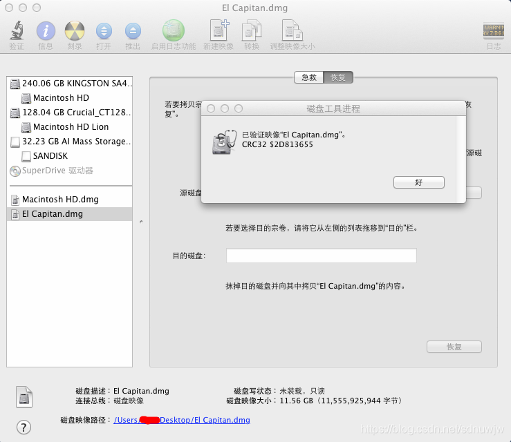Click the 刻录 (Burn) toolbar icon

[x=75, y=31]
